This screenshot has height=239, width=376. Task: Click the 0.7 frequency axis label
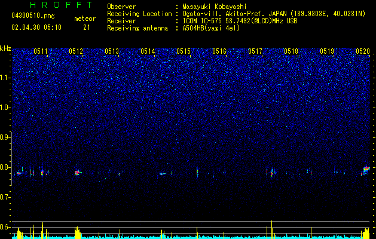5,197
